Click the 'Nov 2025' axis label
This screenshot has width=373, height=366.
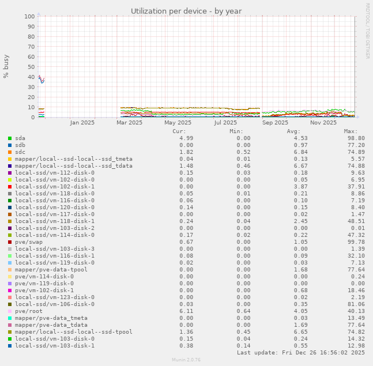coord(323,123)
